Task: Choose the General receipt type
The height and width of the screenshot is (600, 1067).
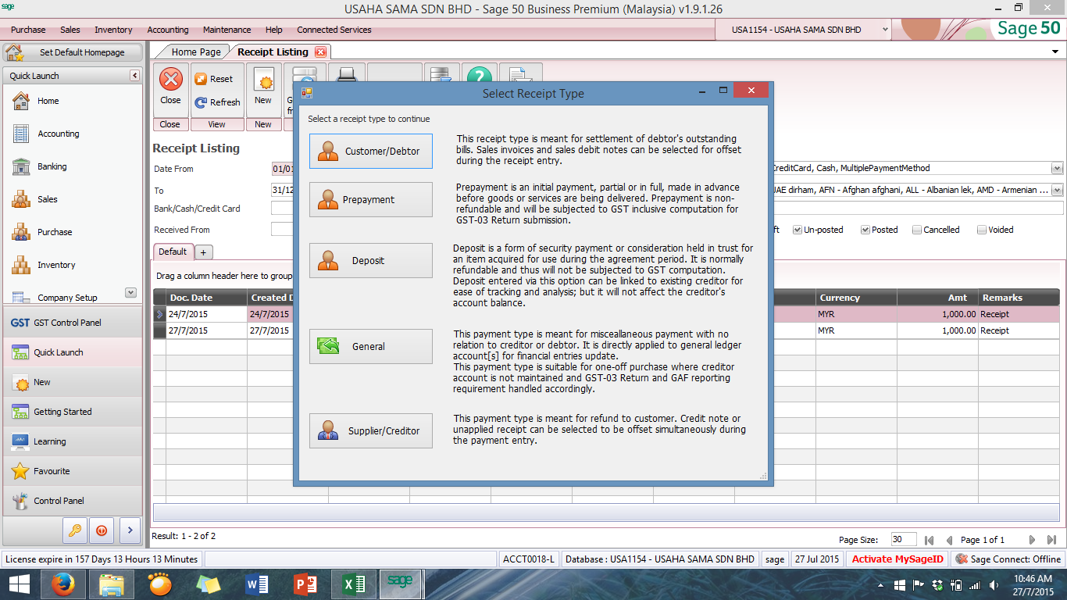Action: tap(371, 347)
